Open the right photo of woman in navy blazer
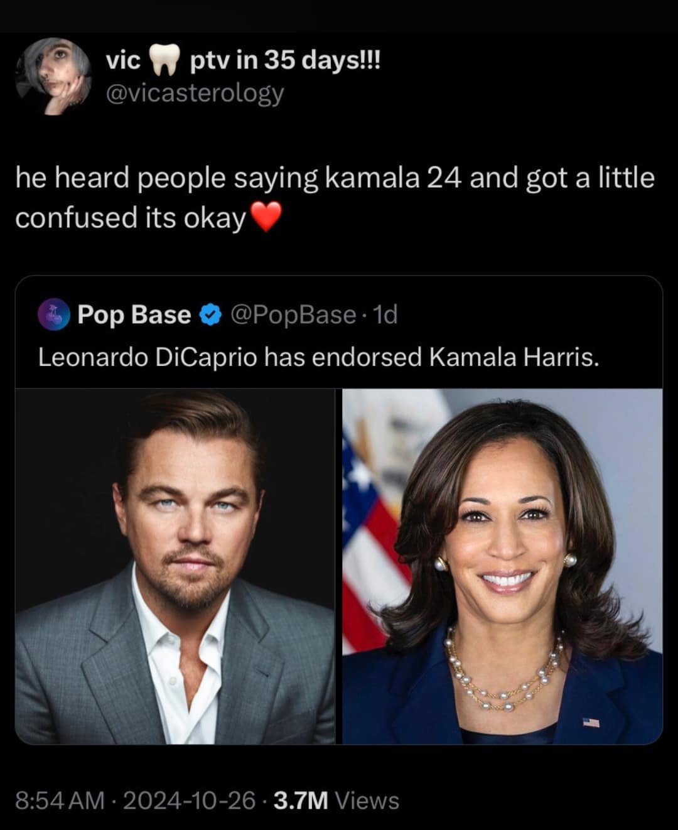678x830 pixels. (x=502, y=566)
